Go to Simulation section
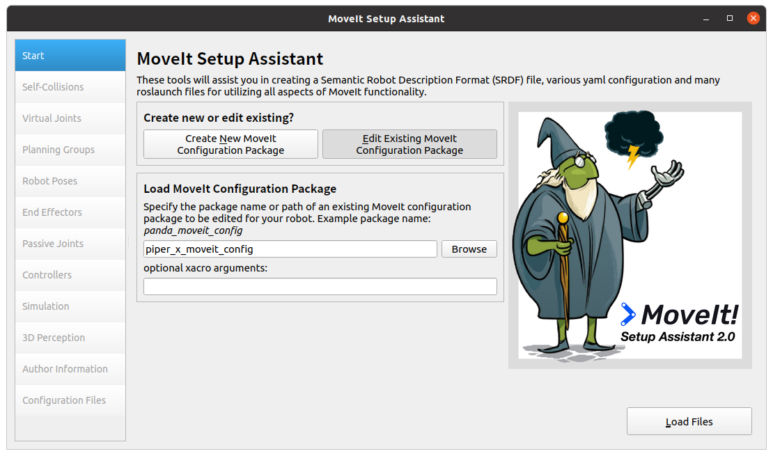This screenshot has height=456, width=773. (x=70, y=306)
